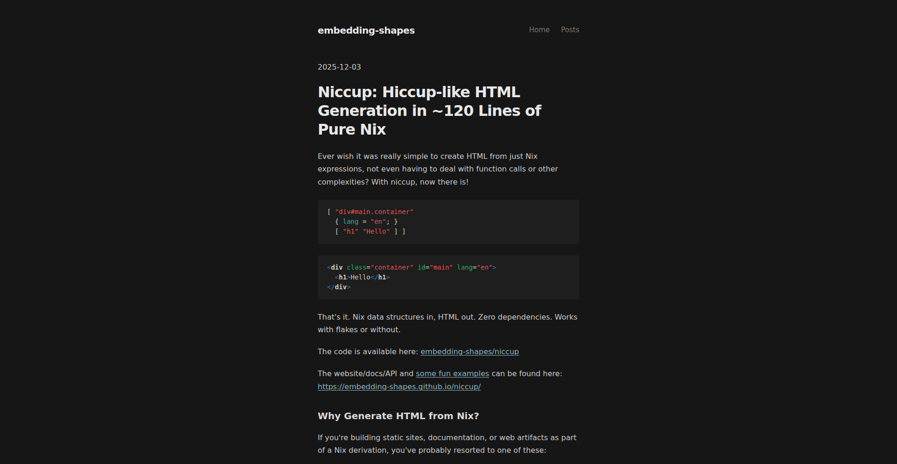Select the Nix code example block
Viewport: 897px width, 464px height.
pos(448,221)
